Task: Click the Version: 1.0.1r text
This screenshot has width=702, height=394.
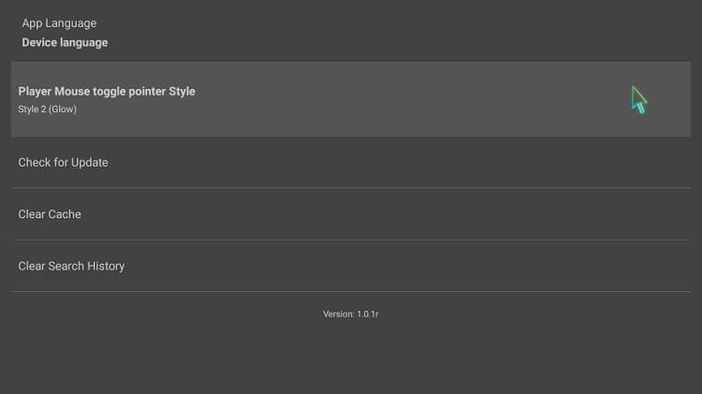Action: point(351,314)
